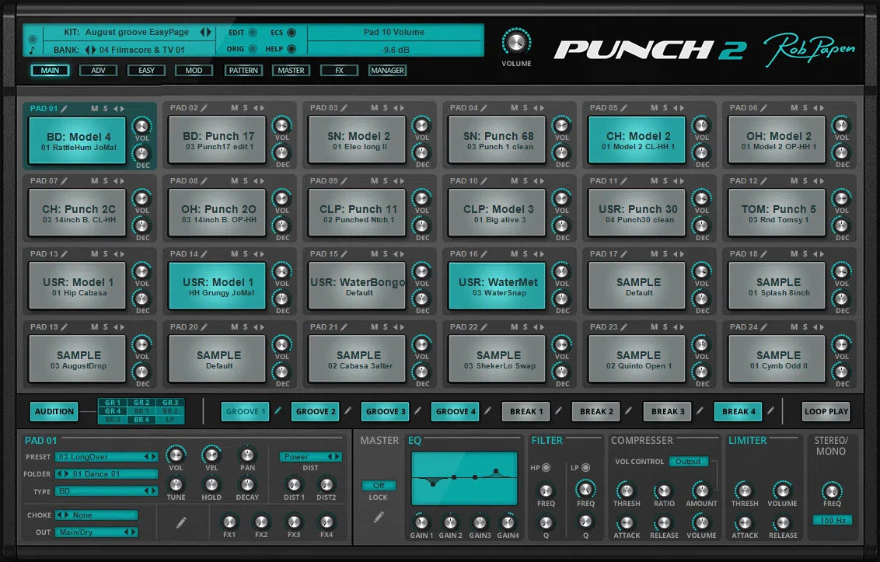Open the TYPE dropdown showing BD
This screenshot has height=562, width=880.
pyautogui.click(x=107, y=490)
